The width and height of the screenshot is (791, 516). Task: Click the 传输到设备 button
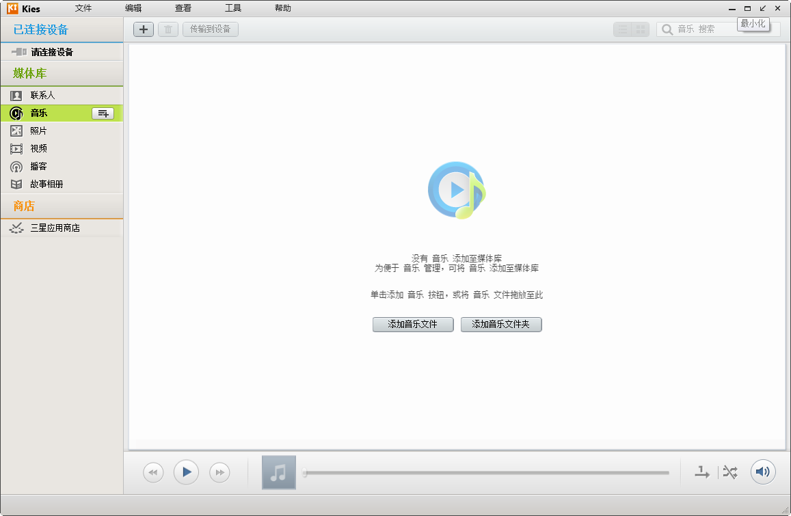[x=211, y=29]
